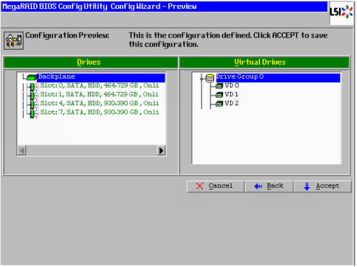Click the blue down arrow icon on Accept
The image size is (357, 267).
[x=307, y=186]
